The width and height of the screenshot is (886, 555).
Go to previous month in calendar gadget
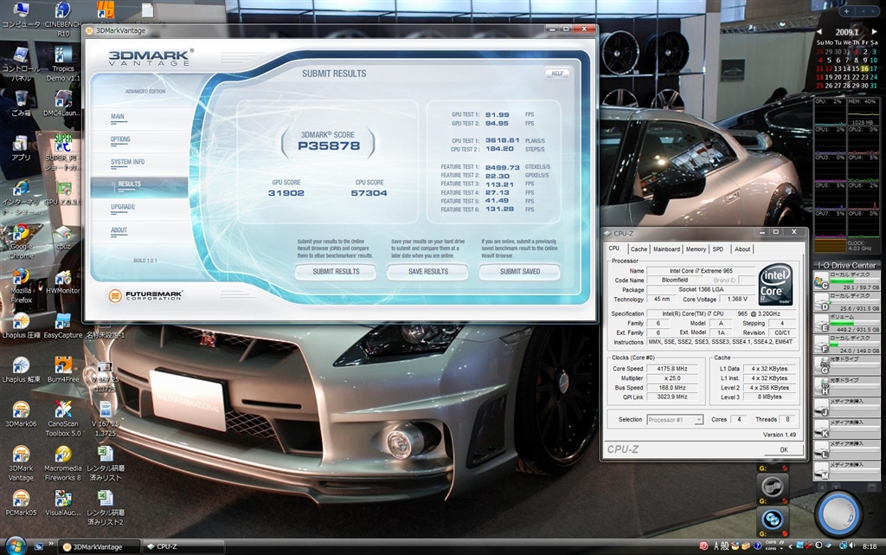click(x=819, y=32)
